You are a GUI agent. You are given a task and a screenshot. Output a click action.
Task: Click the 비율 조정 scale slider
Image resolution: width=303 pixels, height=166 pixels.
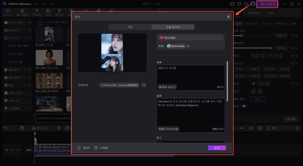coord(253,36)
